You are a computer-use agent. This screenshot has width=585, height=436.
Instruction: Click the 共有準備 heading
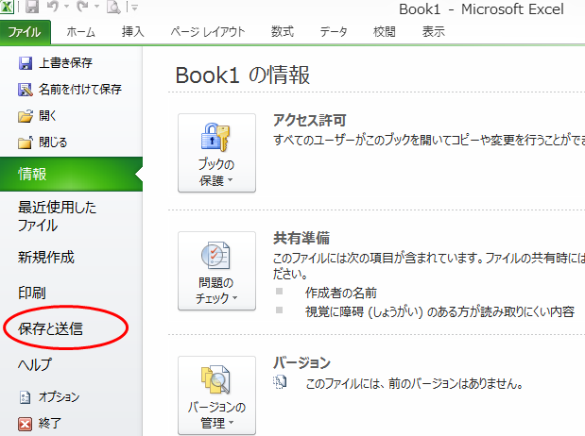[301, 238]
